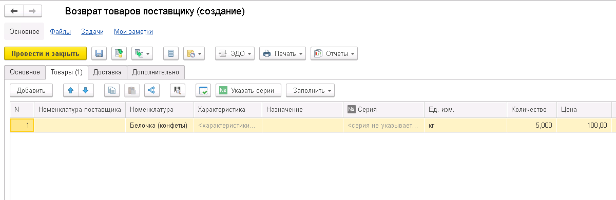This screenshot has height=200, width=616.
Task: Open the Файлы link
Action: [x=61, y=32]
